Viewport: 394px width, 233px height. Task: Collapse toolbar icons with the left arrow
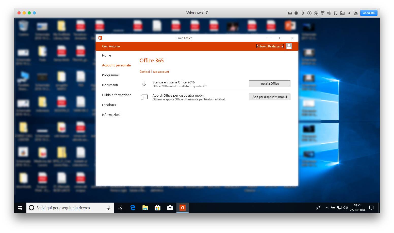click(x=349, y=13)
